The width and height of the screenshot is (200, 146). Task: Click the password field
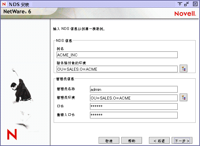134,107
